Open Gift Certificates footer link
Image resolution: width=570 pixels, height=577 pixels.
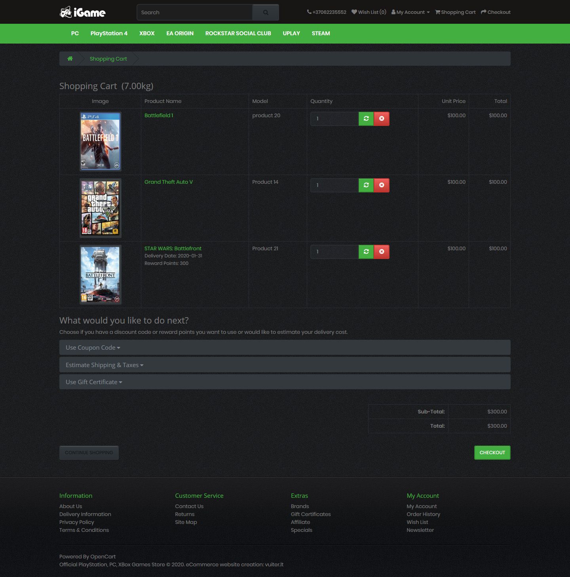point(311,514)
